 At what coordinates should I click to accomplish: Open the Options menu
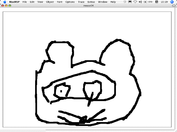point(70,2)
